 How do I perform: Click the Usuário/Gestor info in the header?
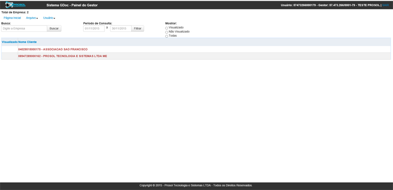[x=330, y=5]
